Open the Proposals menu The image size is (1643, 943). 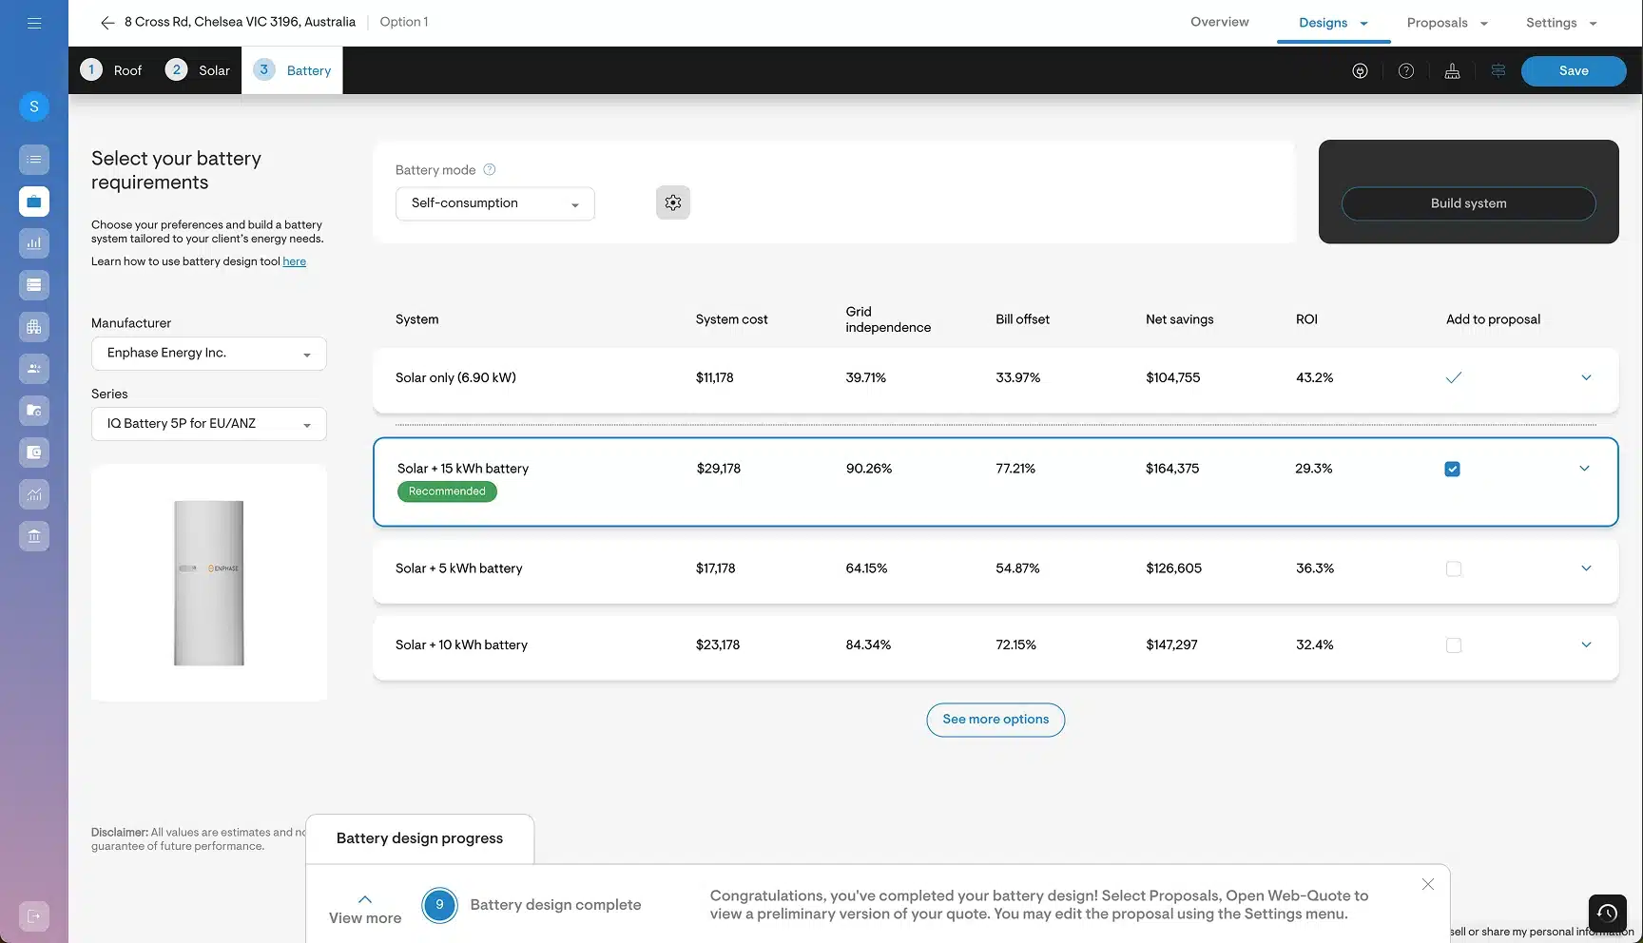tap(1446, 23)
